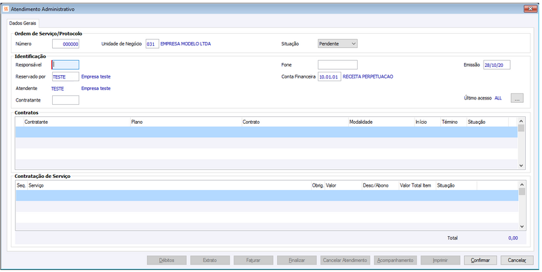Screen dimensions: 542x272
Task: Click the Modalidade column header
Action: click(x=381, y=122)
